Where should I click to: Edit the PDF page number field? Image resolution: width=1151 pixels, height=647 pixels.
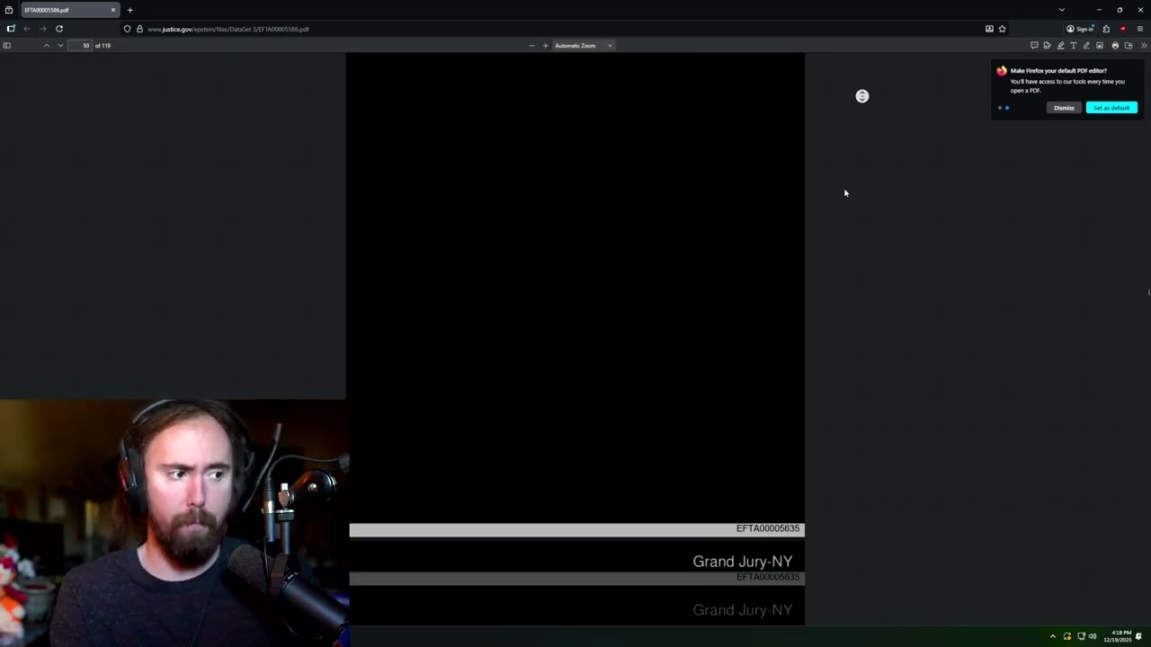pos(81,45)
